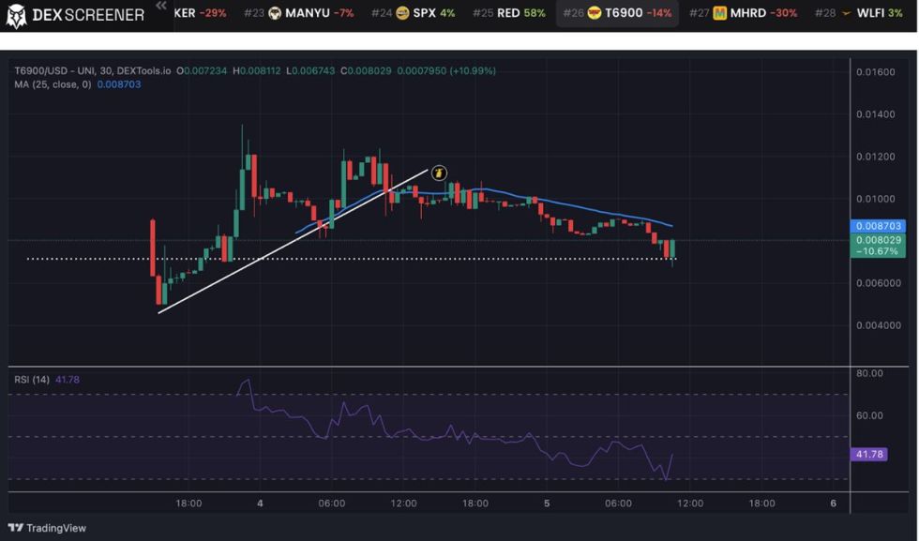The image size is (919, 541).
Task: Open trending token #23 MANYU
Action: pos(298,13)
